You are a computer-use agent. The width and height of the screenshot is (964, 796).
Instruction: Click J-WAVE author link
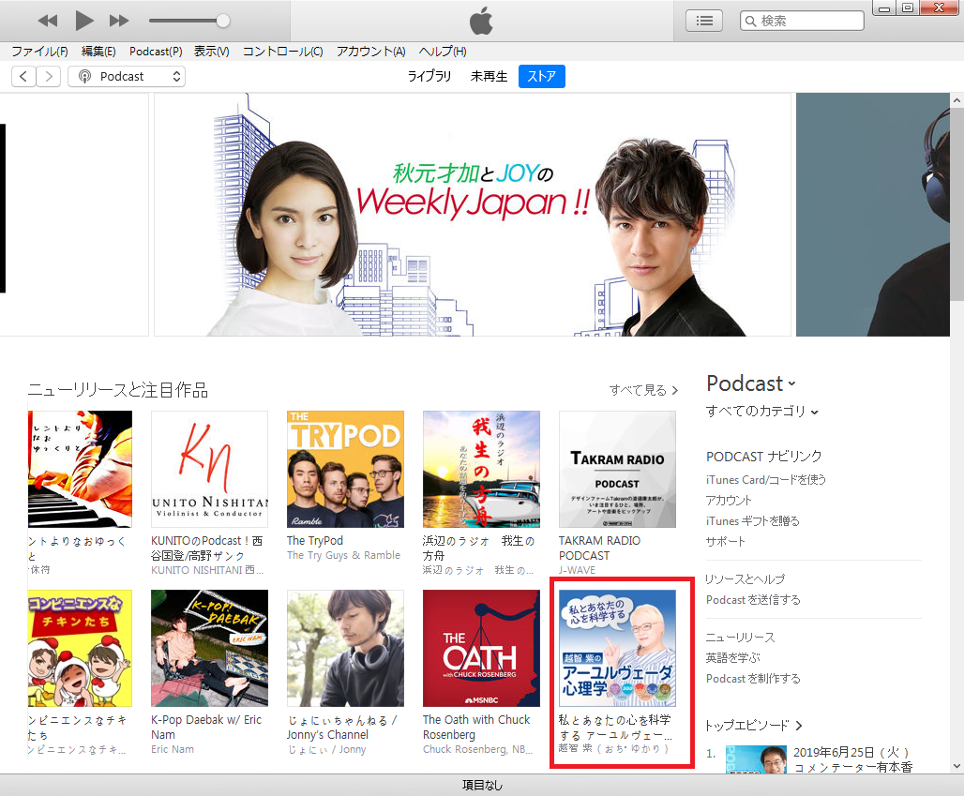click(x=577, y=570)
